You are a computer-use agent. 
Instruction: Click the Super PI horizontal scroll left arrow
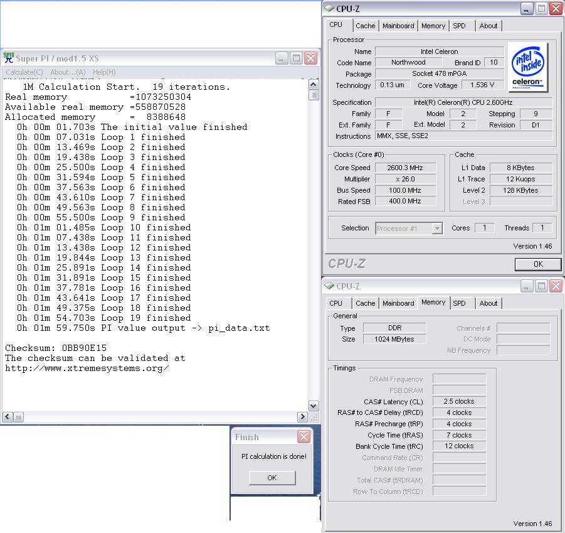pos(8,417)
